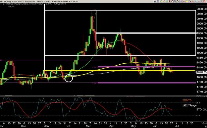Click the 1900.00 price axis label
The image size is (207, 128).
(201, 53)
